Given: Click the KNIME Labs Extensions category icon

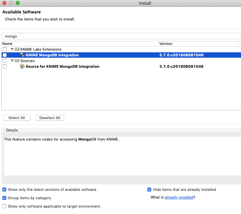Looking at the screenshot, I should point(17,49).
